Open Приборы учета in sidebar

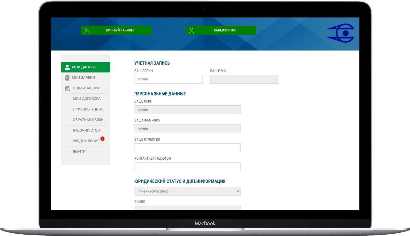coord(85,109)
